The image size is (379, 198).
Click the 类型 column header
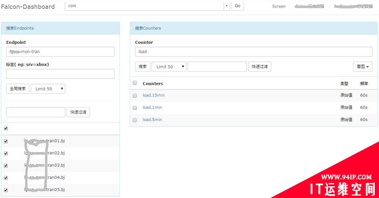point(344,83)
